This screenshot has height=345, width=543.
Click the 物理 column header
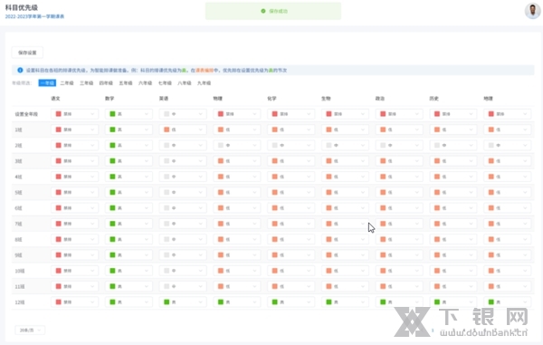[x=217, y=99]
